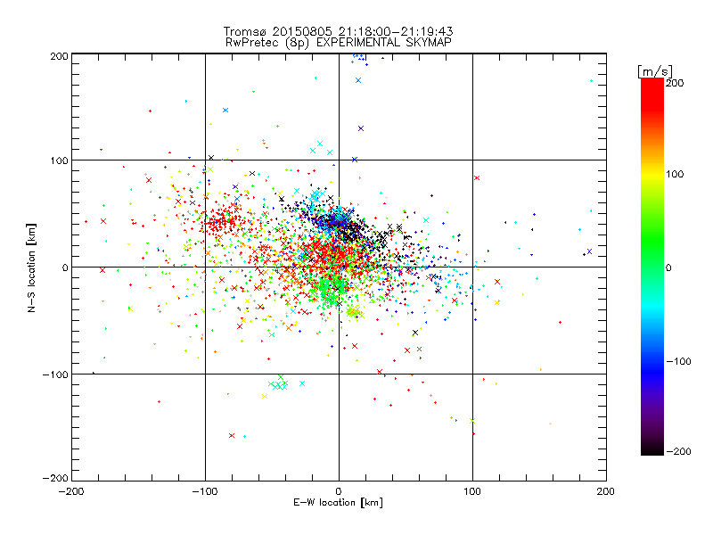Click the colorbar scale value 0
713x535 pixels.
click(668, 267)
